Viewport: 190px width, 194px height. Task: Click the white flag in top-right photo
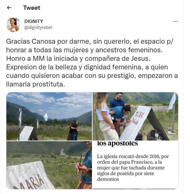(x=172, y=101)
